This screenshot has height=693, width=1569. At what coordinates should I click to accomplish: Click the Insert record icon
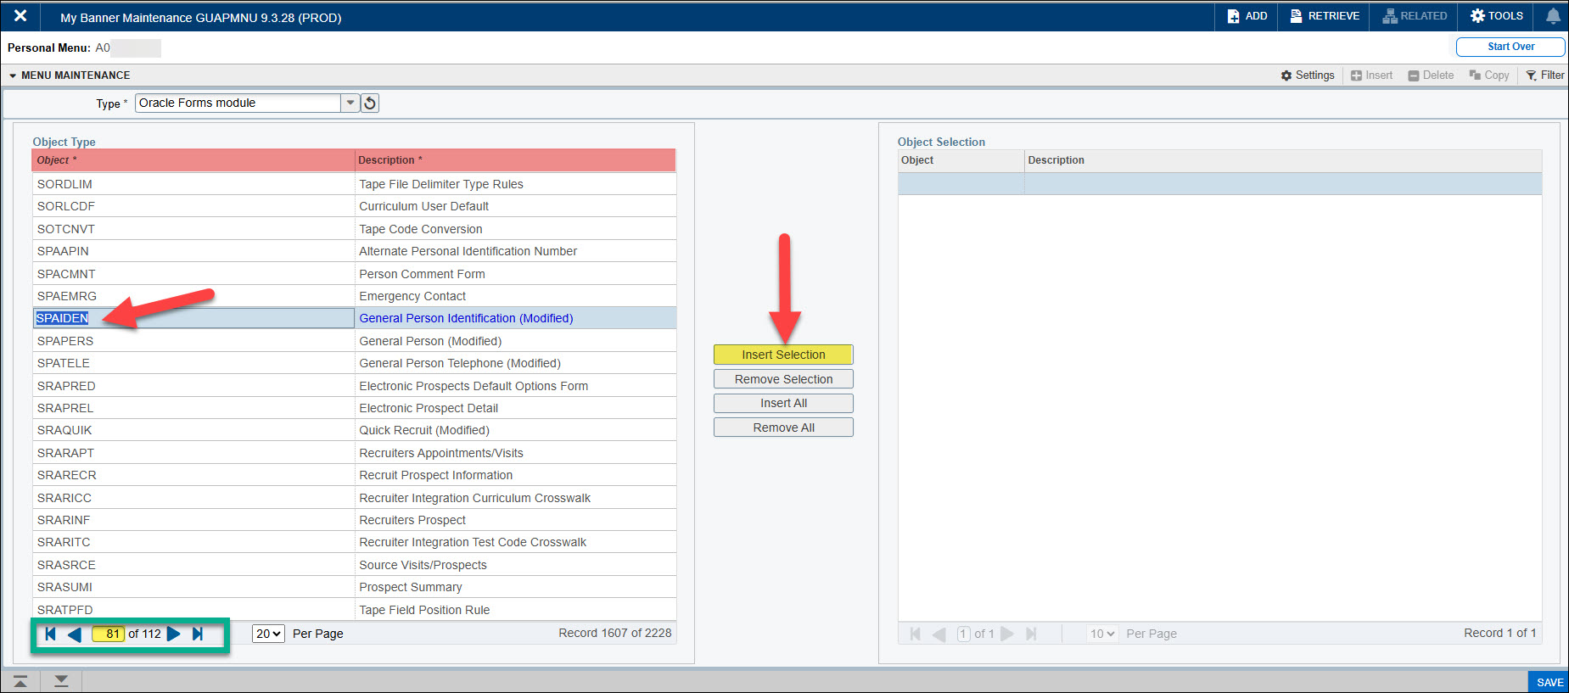[x=1371, y=75]
